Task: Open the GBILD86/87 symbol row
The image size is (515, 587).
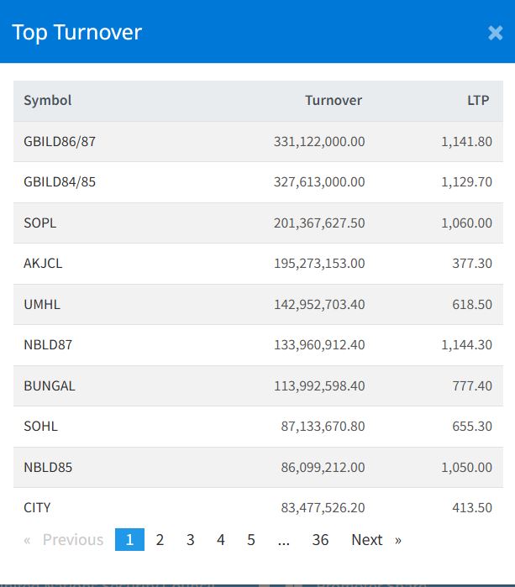Action: tap(258, 142)
